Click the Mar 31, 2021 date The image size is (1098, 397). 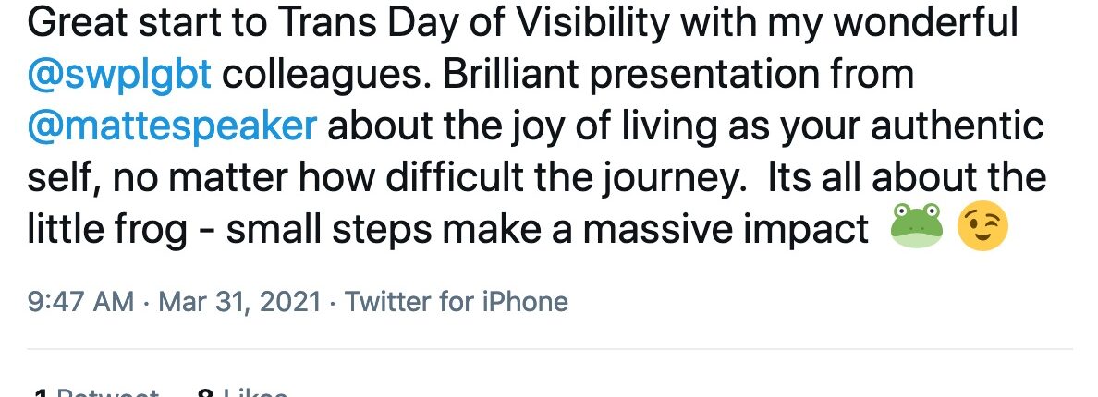click(x=239, y=302)
